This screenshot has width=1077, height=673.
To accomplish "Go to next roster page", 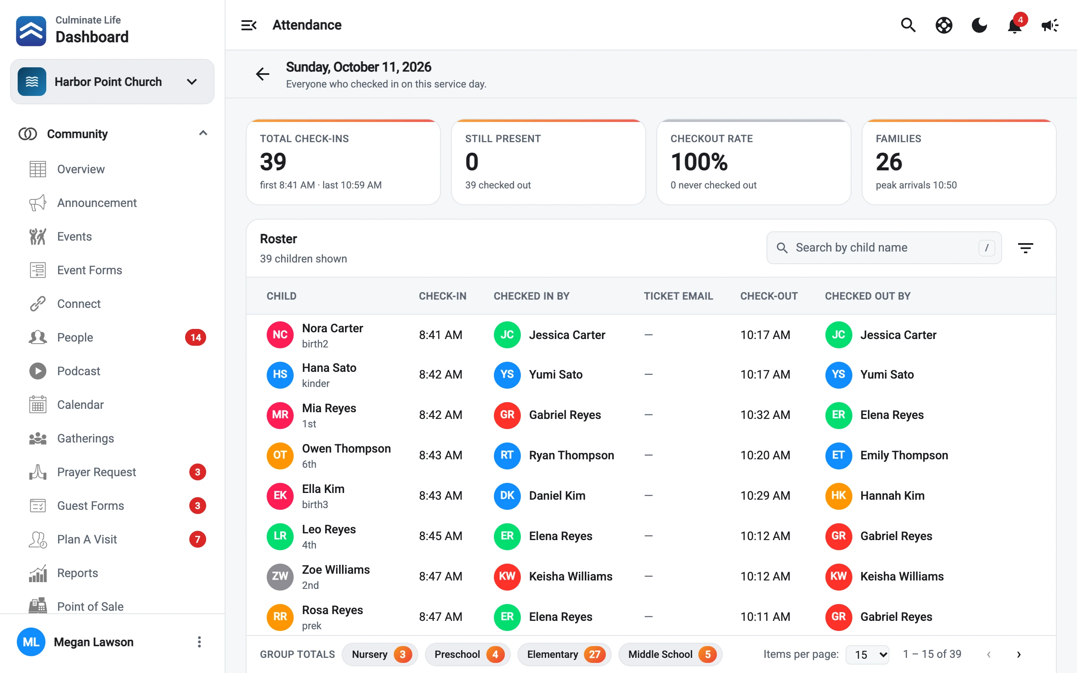I will [1019, 654].
